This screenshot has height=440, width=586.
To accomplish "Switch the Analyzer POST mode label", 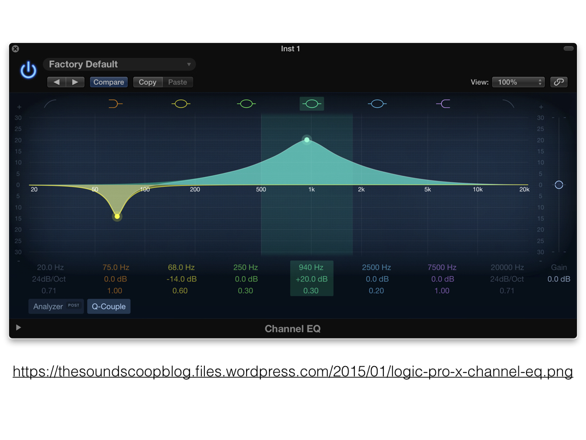I will [74, 305].
